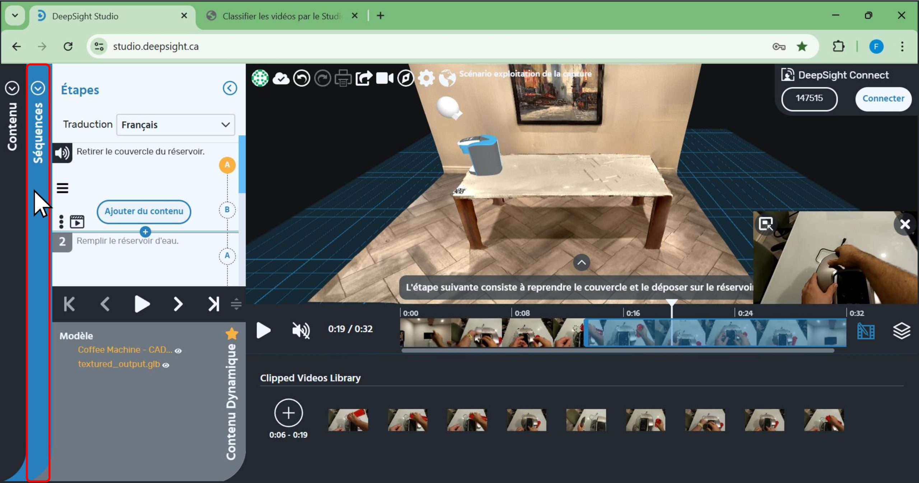Image resolution: width=919 pixels, height=483 pixels.
Task: Collapse the Étapes panel with left chevron
Action: click(230, 88)
